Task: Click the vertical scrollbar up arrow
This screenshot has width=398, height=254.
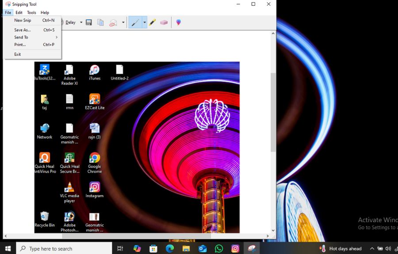Action: tap(273, 34)
